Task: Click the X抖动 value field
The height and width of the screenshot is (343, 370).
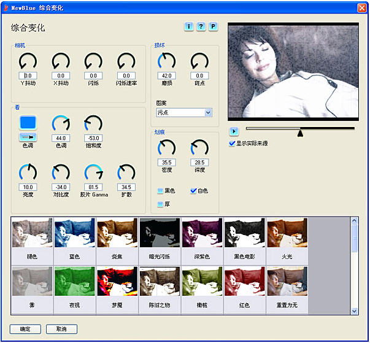Action: tap(61, 75)
